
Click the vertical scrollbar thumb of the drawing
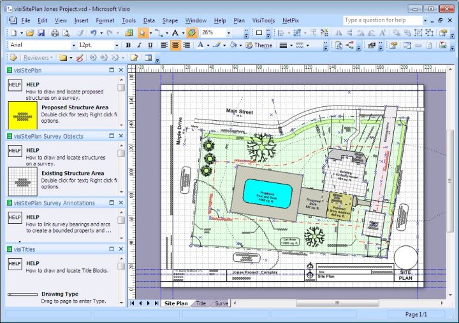tap(450, 181)
